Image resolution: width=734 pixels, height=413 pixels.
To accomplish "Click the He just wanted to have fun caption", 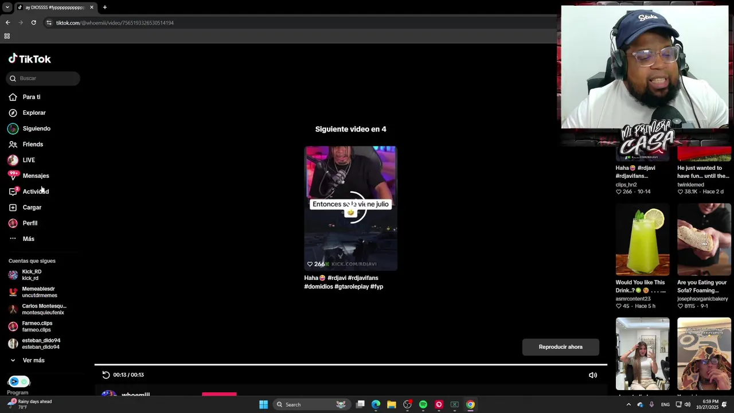I will click(x=703, y=172).
